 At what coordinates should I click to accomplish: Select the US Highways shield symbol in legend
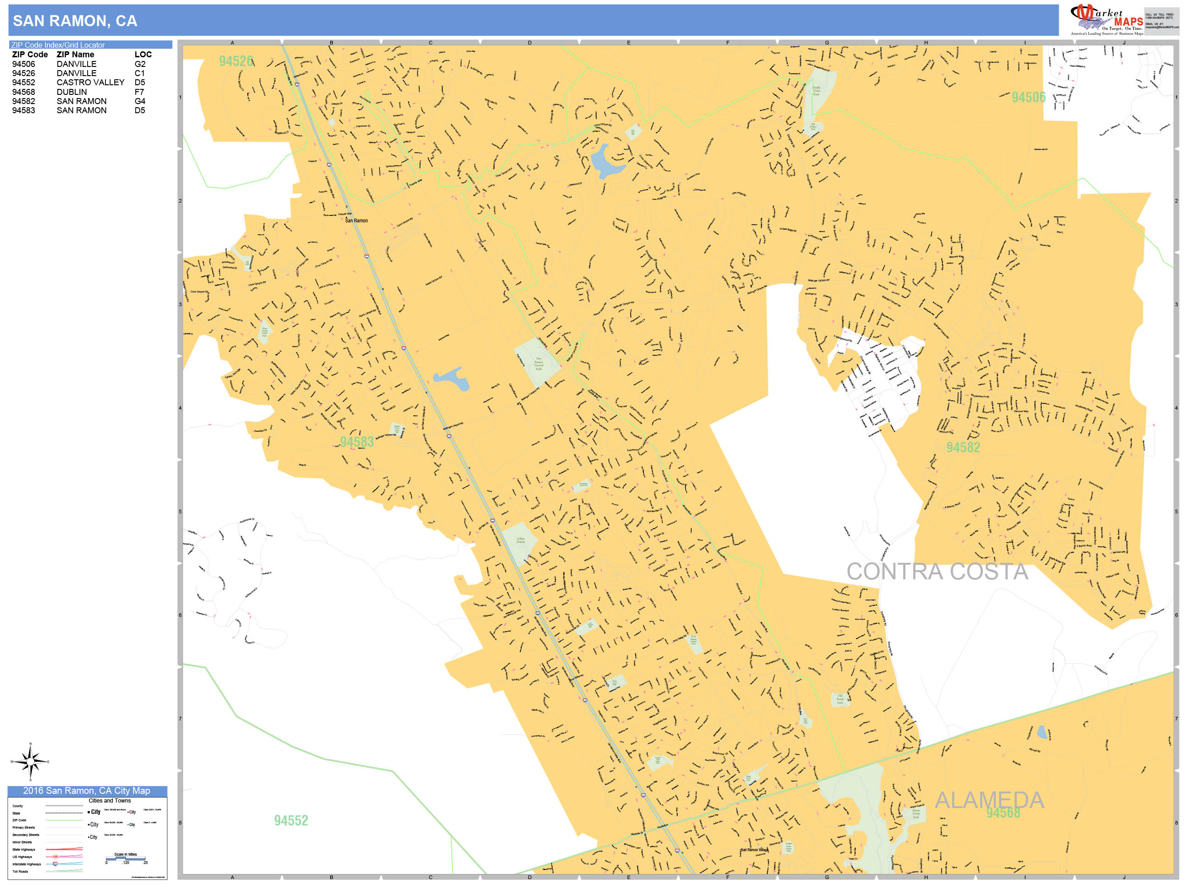pyautogui.click(x=56, y=857)
